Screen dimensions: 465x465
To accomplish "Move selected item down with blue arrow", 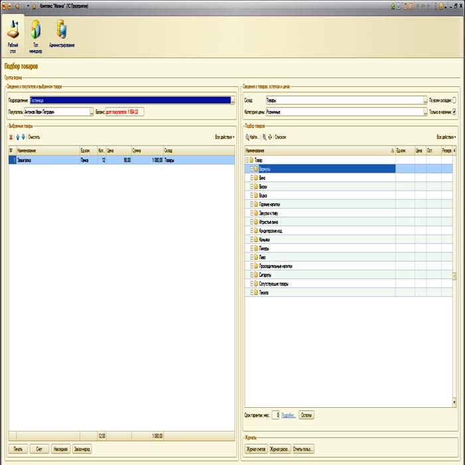I will point(23,137).
